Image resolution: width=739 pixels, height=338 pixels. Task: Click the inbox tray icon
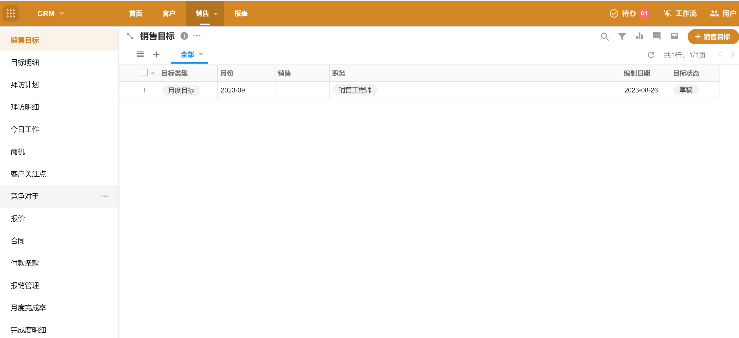coord(674,36)
